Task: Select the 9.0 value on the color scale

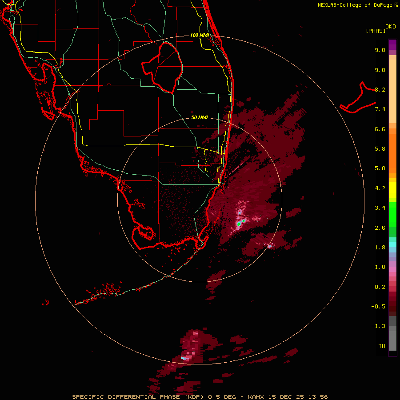Action: 380,70
